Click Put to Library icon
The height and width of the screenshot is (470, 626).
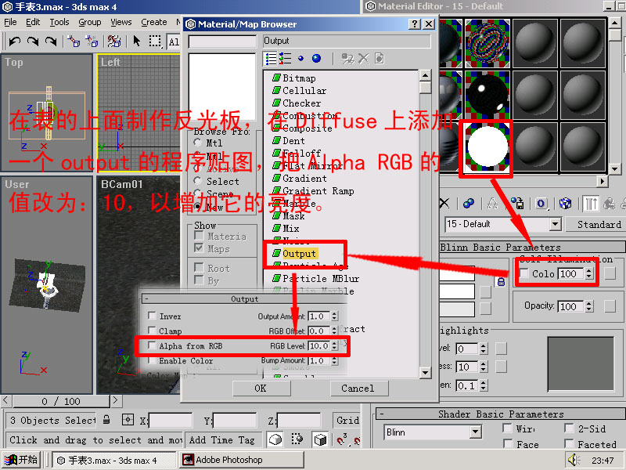[x=517, y=204]
